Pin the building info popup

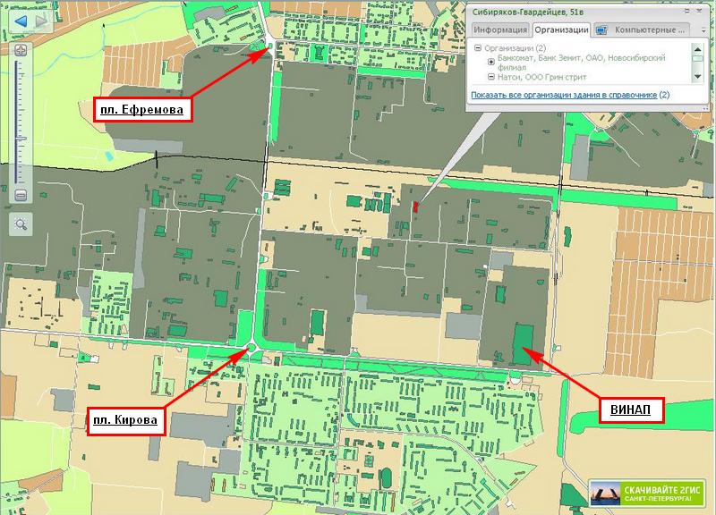click(x=685, y=9)
